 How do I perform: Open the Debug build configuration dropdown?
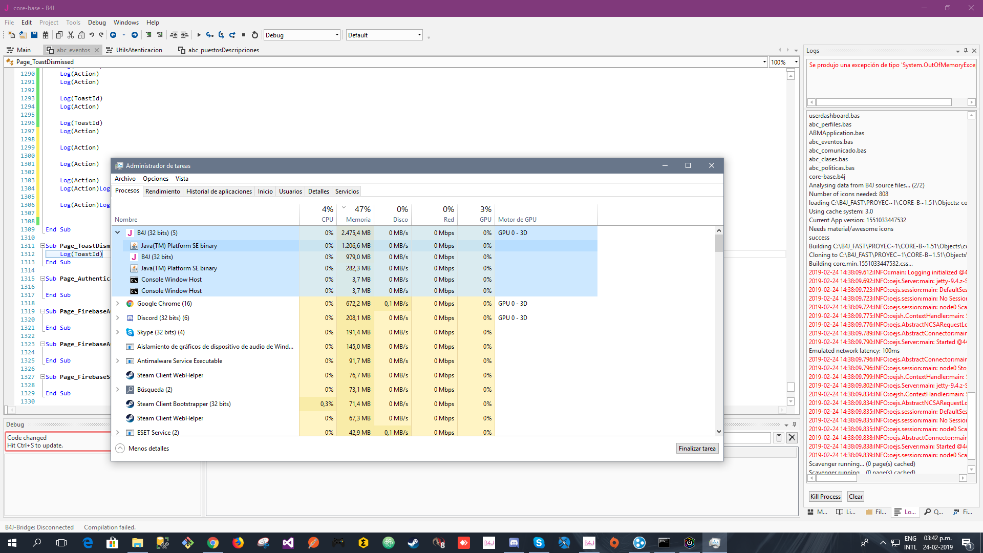337,35
